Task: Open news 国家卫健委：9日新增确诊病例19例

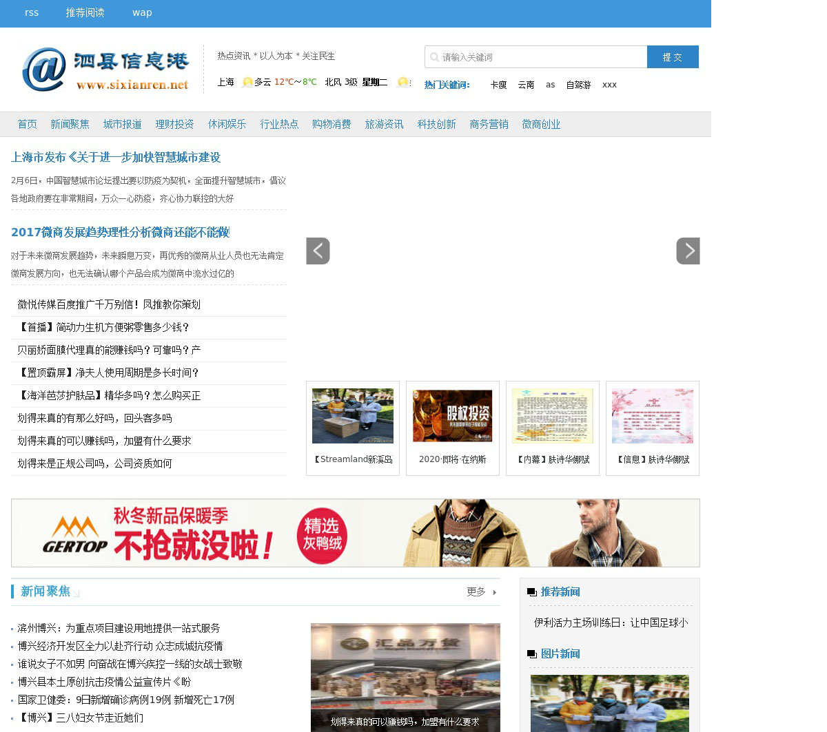Action: point(125,700)
